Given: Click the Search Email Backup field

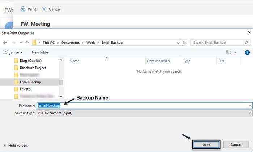Looking at the screenshot, I should pyautogui.click(x=218, y=43).
